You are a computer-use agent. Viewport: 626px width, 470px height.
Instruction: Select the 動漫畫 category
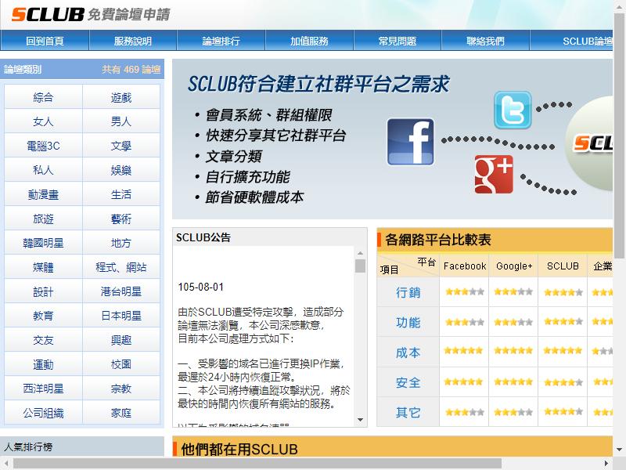[43, 194]
